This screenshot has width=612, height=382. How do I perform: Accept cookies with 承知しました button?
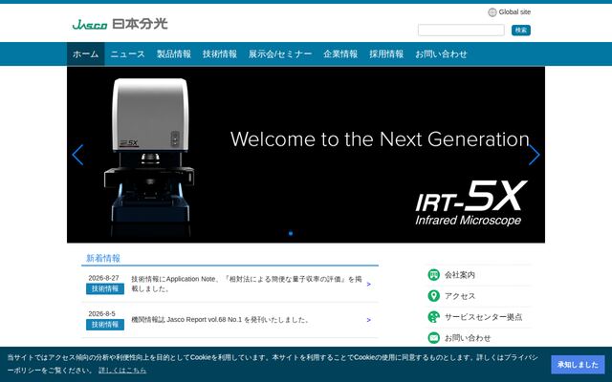578,365
